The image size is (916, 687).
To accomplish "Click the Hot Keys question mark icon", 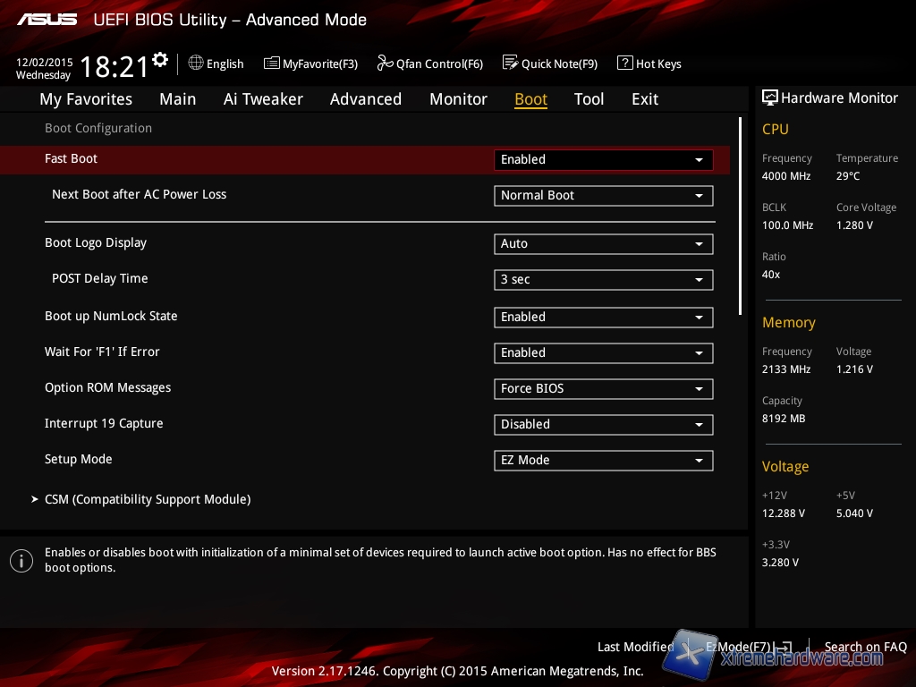I will coord(624,63).
